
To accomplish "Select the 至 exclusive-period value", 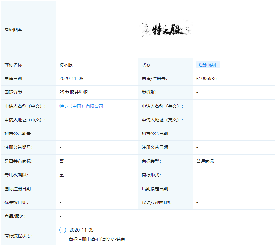I will coord(62,175).
